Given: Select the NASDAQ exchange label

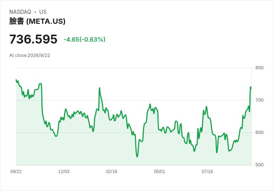Looking at the screenshot, I should 20,12.
